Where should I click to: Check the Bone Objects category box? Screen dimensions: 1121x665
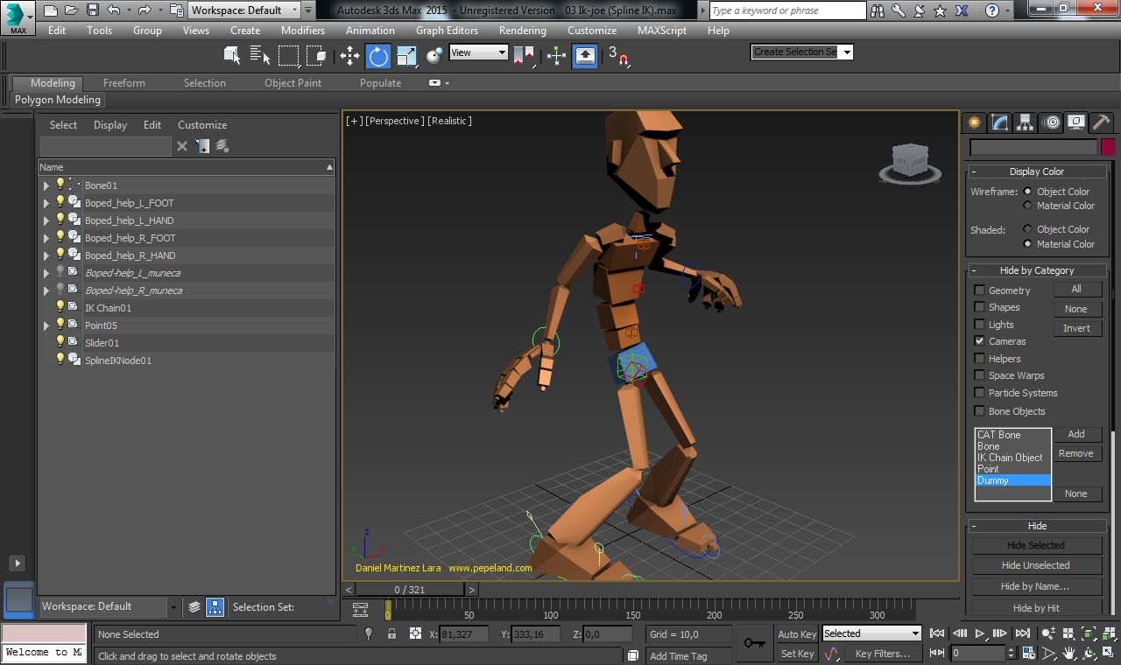coord(979,410)
